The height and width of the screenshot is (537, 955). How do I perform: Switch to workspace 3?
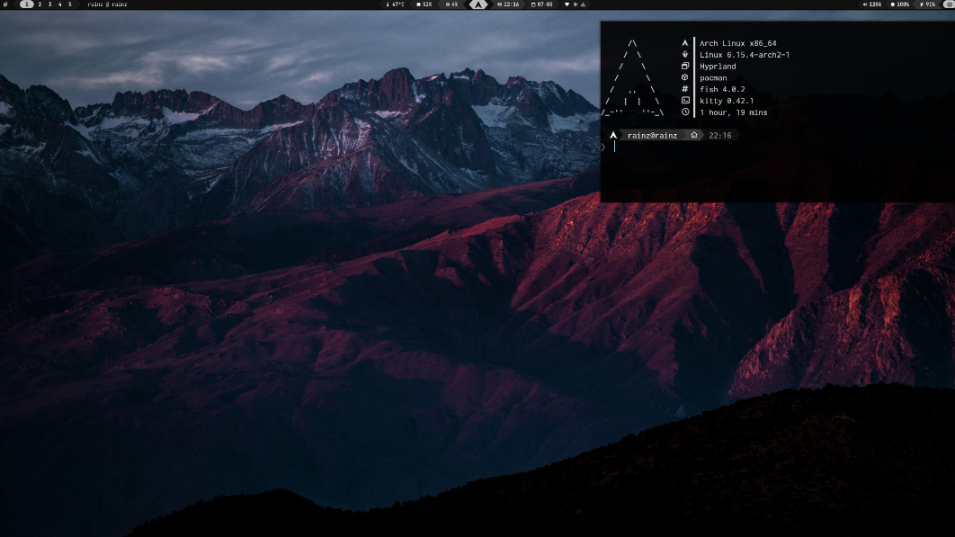[x=49, y=4]
